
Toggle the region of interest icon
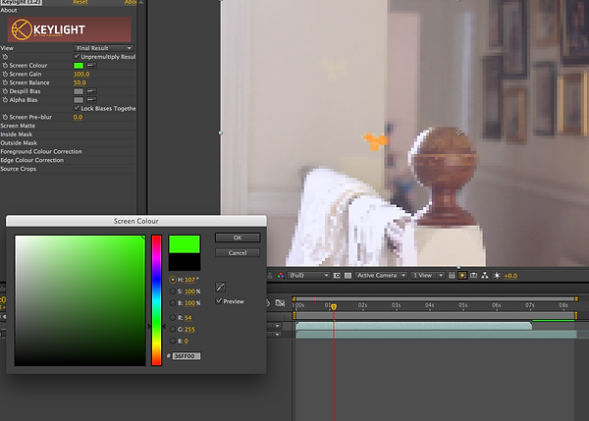[x=337, y=276]
